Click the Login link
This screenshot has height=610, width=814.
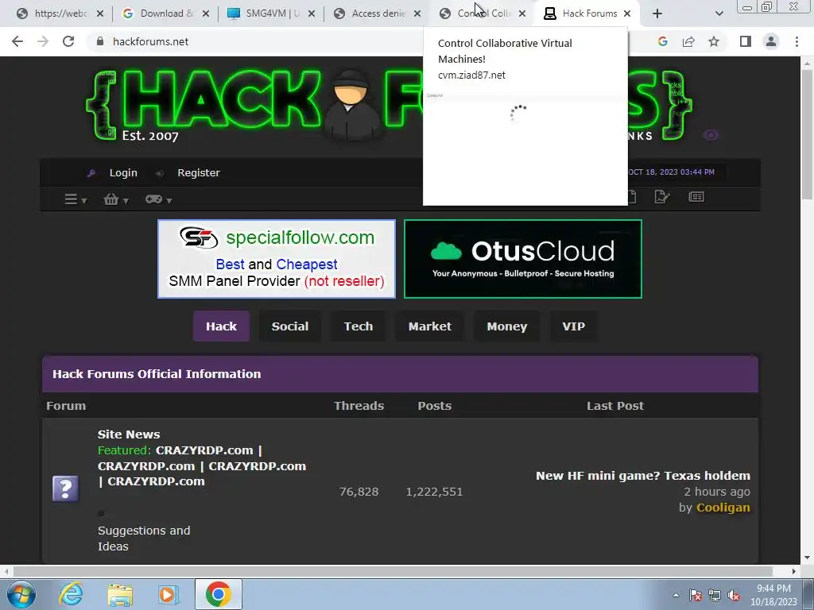point(123,172)
